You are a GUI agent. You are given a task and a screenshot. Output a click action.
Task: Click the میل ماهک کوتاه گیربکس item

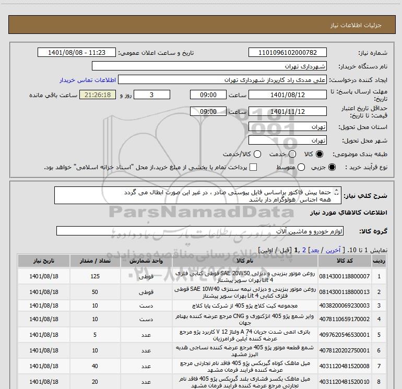point(245,367)
